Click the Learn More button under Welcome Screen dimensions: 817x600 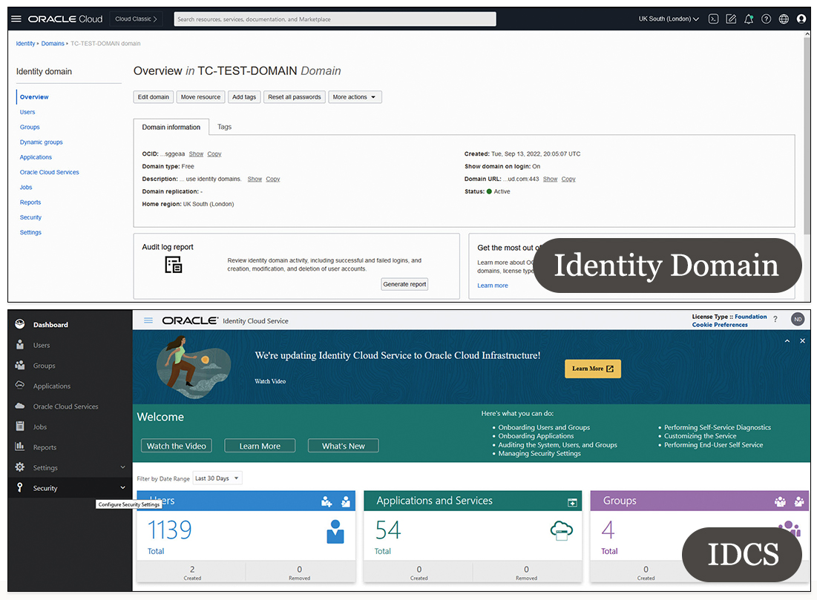click(x=260, y=446)
